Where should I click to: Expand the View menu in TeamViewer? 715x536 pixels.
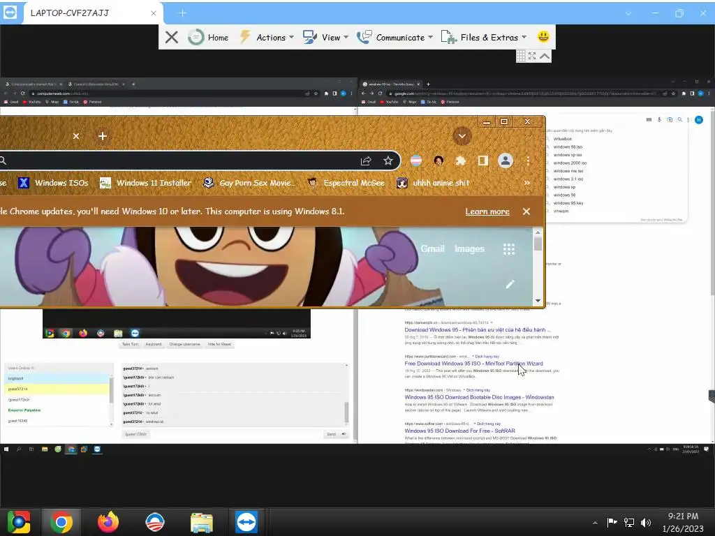click(325, 37)
